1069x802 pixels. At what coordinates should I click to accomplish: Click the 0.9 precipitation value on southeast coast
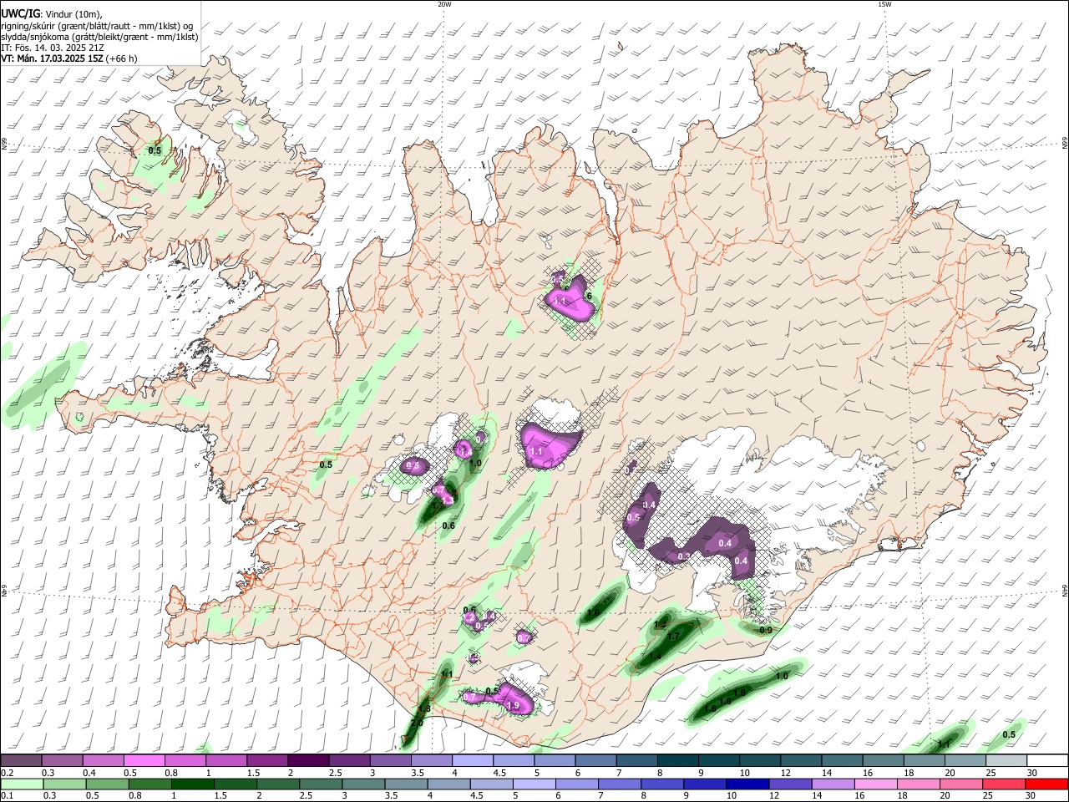pyautogui.click(x=766, y=630)
